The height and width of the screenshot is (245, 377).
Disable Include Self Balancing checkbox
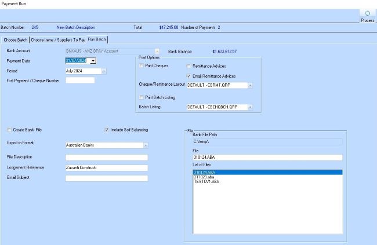pos(107,130)
